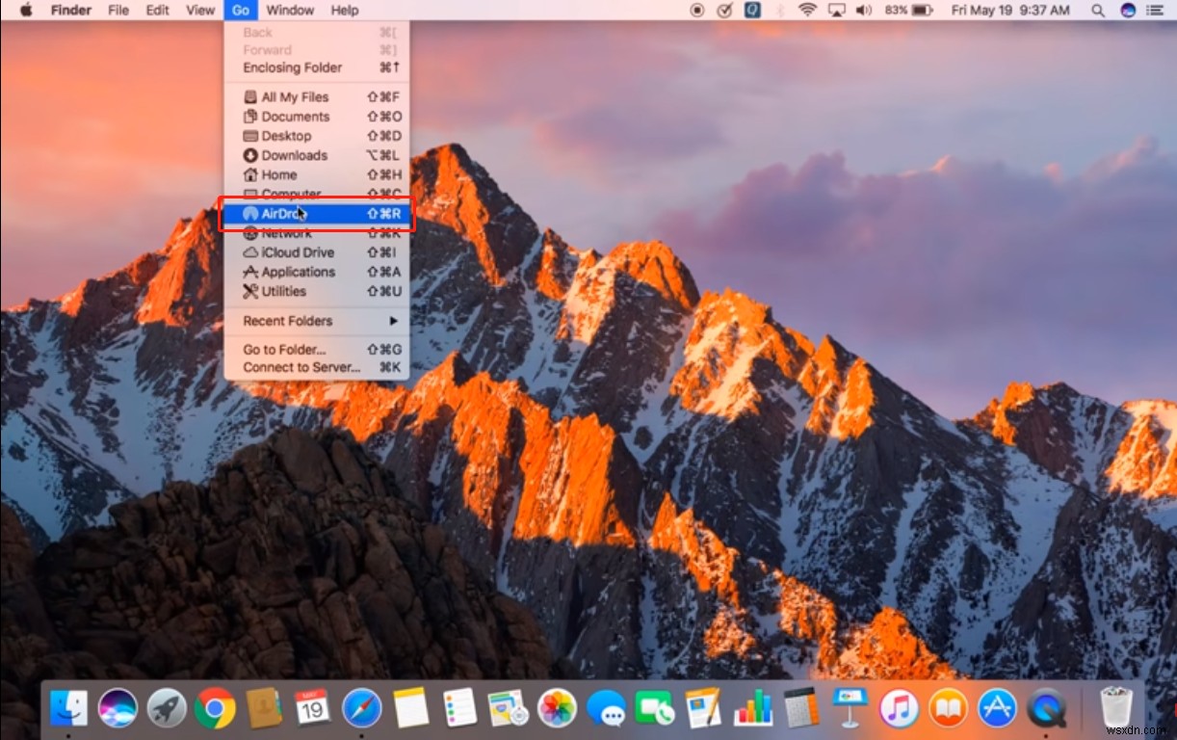Launch Google Chrome from the Dock
This screenshot has width=1177, height=740.
coord(215,708)
